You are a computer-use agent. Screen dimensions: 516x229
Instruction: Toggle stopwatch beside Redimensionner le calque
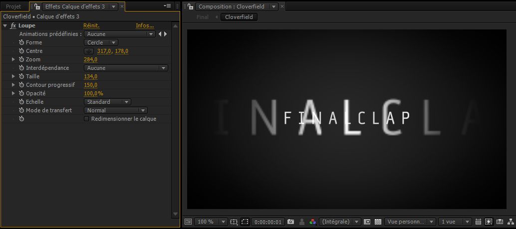pos(22,119)
